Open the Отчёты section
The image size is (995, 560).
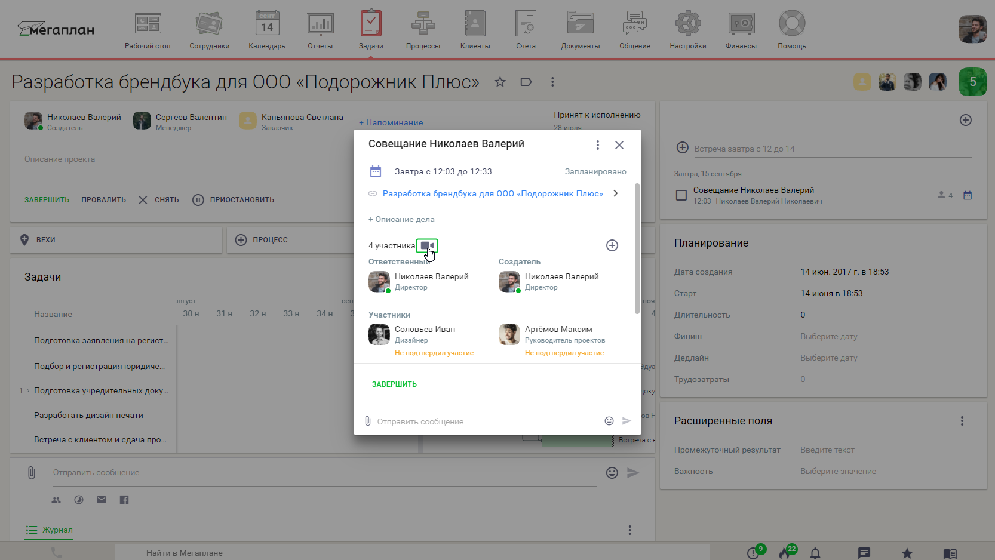(x=320, y=30)
